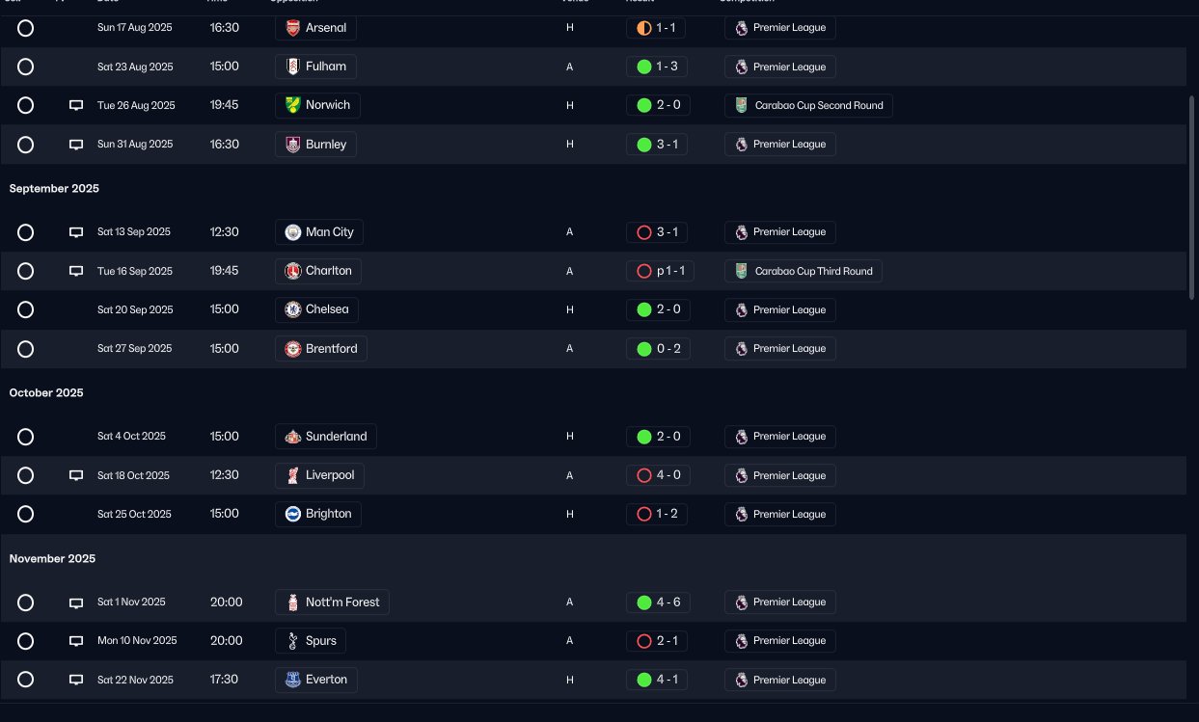Open the 4 - 0 Liverpool result
The width and height of the screenshot is (1199, 722).
pyautogui.click(x=658, y=475)
